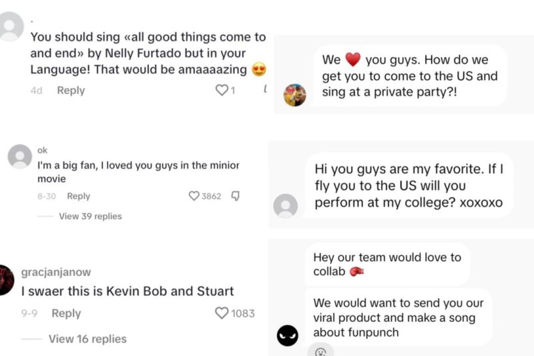
Task: Expand View 16 replies
Action: pos(87,339)
